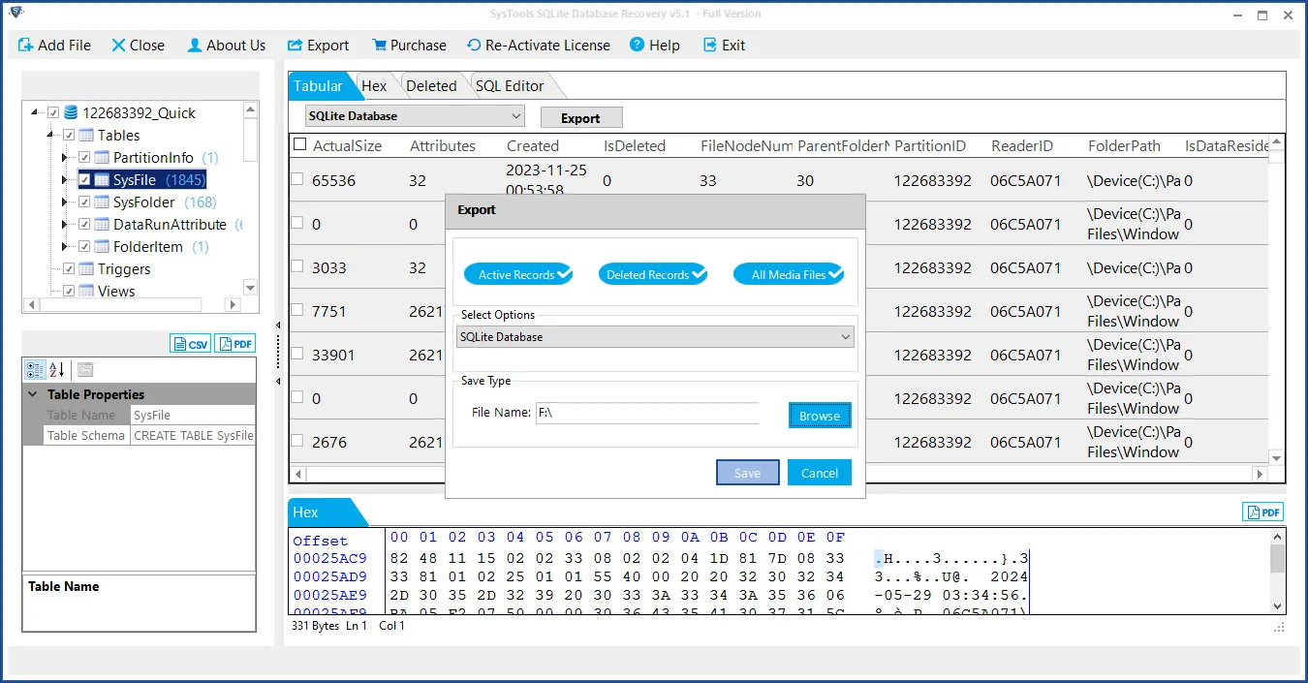Collapse the Table Properties section
This screenshot has height=683, width=1308.
coord(33,394)
